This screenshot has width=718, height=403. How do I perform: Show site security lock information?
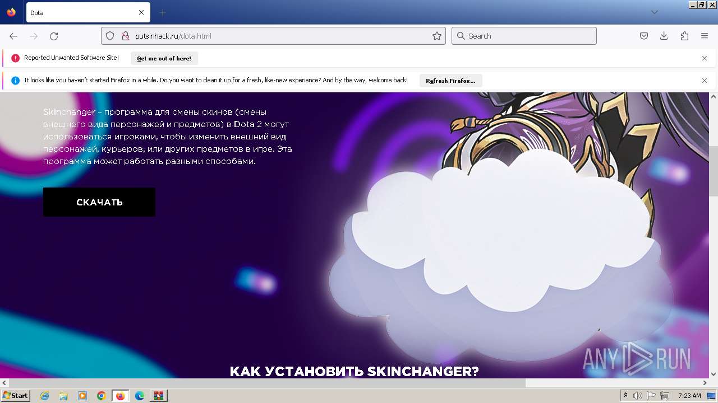[x=126, y=36]
